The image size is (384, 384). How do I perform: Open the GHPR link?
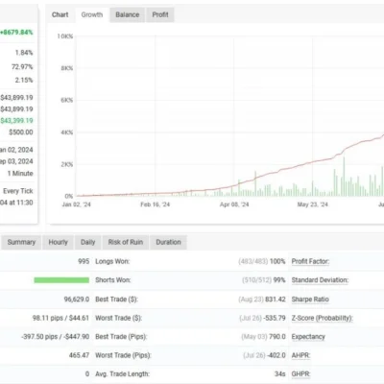[x=300, y=373]
